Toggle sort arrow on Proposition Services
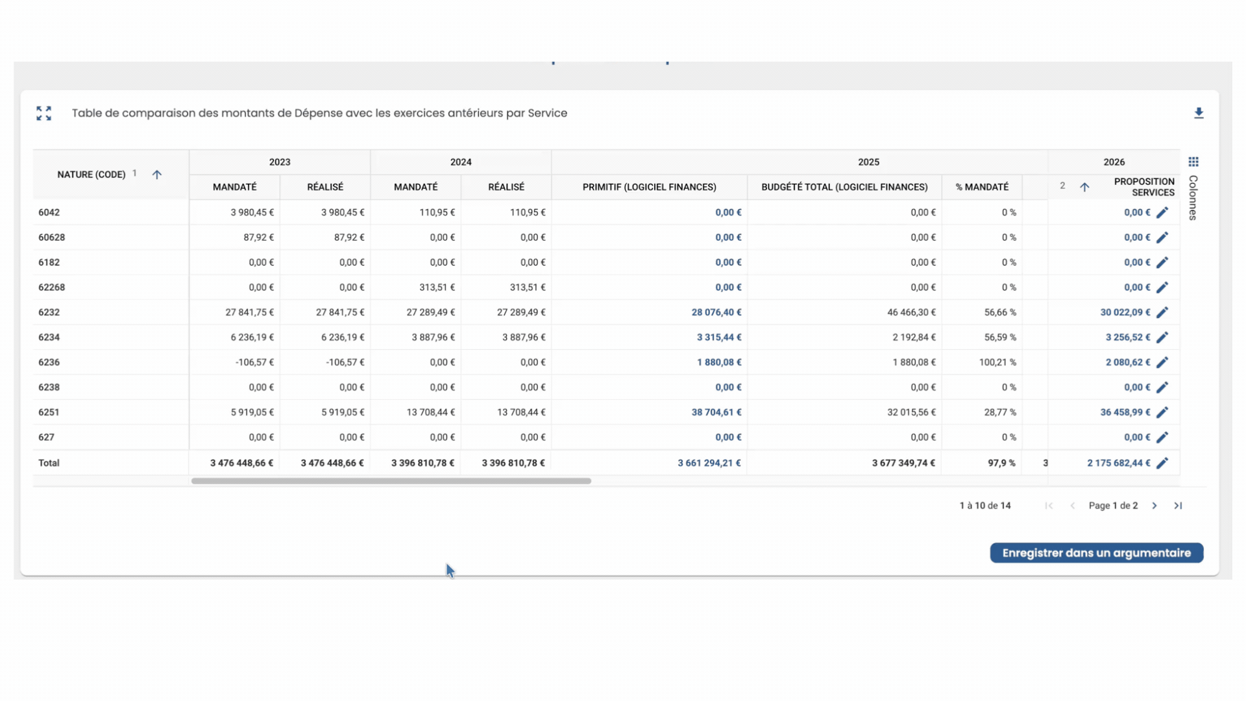The image size is (1246, 701). click(1084, 187)
